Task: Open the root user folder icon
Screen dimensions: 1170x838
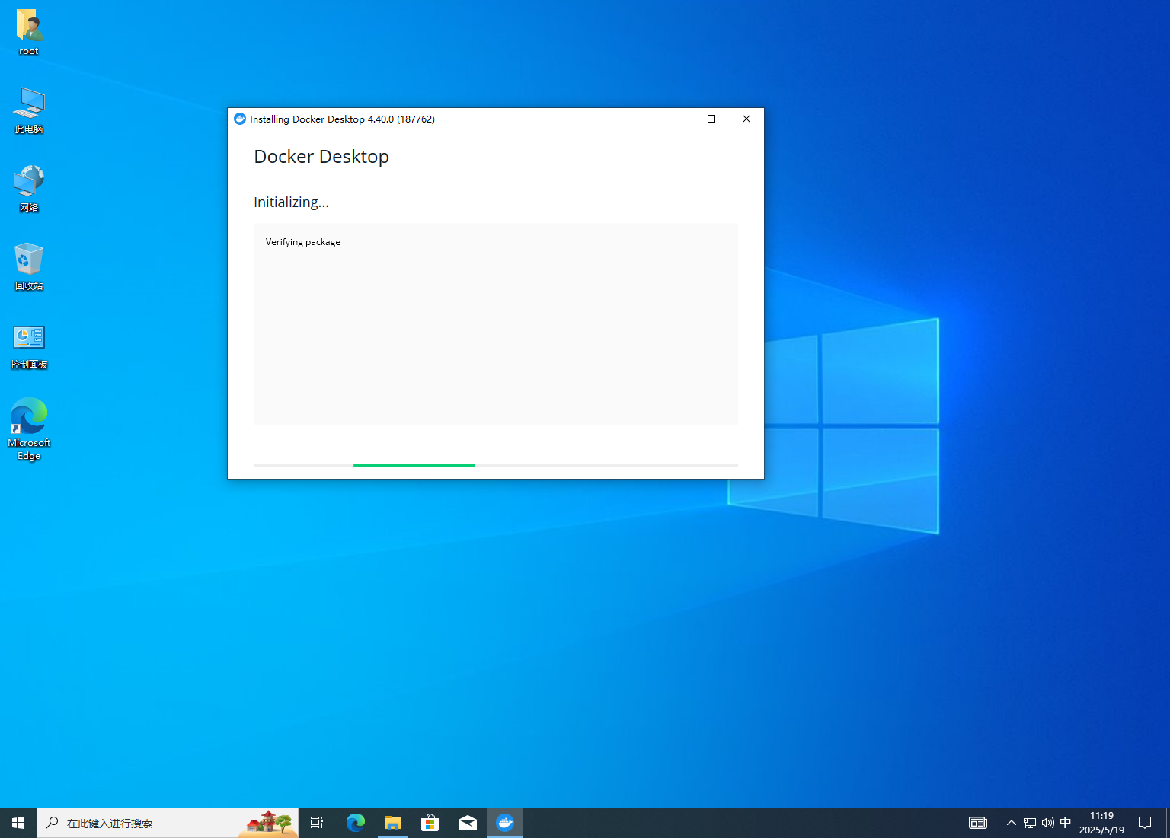Action: pos(29,33)
